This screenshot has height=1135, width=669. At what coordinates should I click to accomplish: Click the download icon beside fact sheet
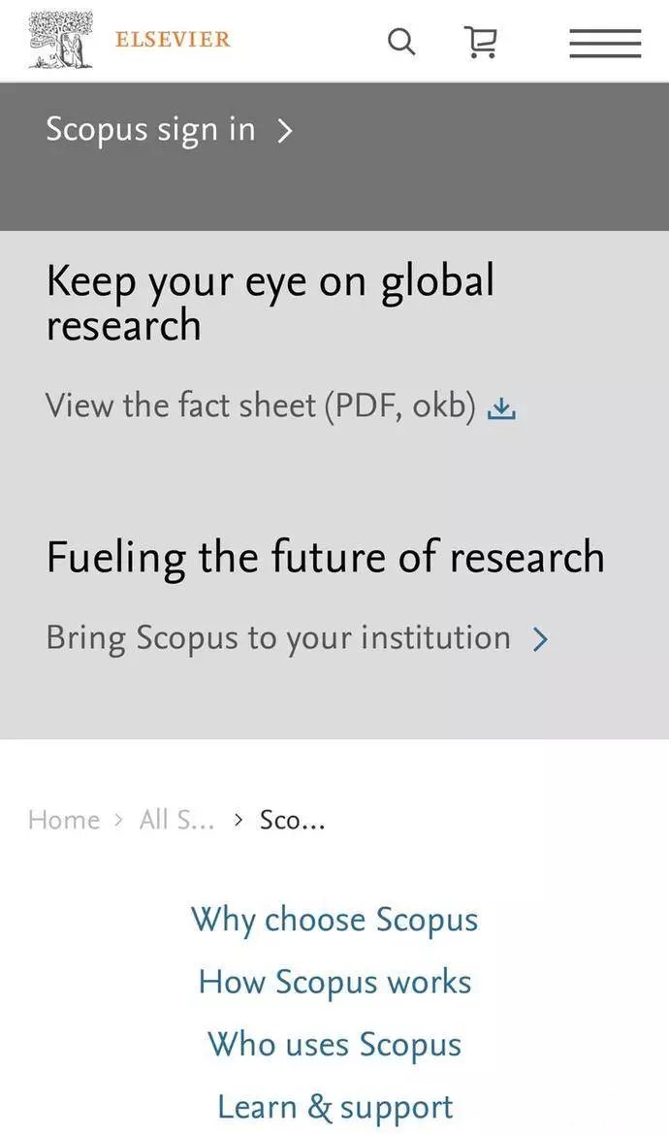tap(501, 409)
